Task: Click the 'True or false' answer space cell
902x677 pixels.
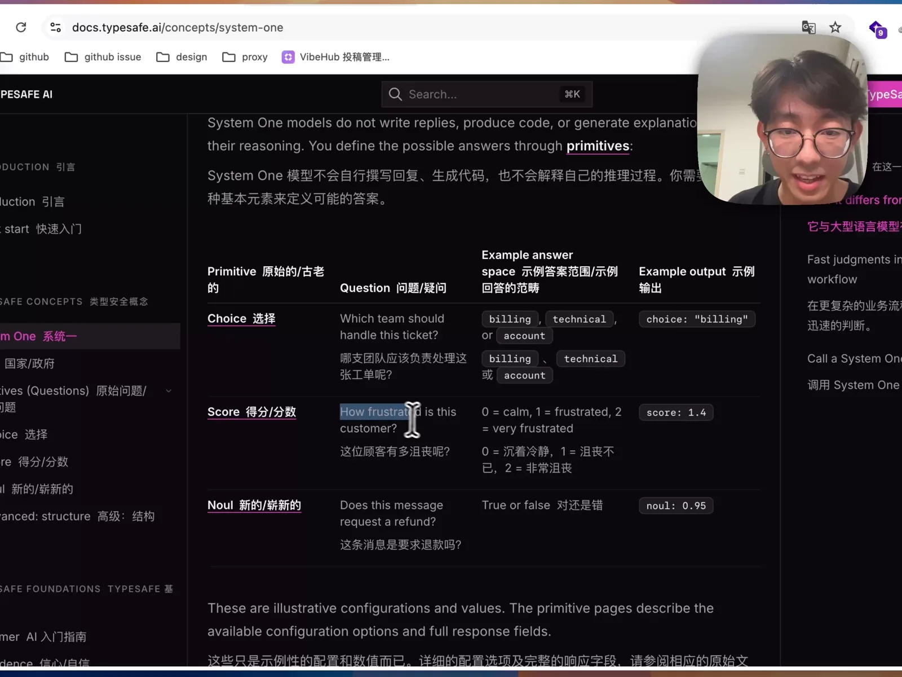Action: pos(542,505)
